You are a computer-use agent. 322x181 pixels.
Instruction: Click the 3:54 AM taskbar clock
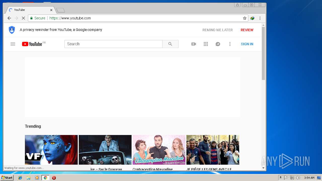tap(309, 178)
